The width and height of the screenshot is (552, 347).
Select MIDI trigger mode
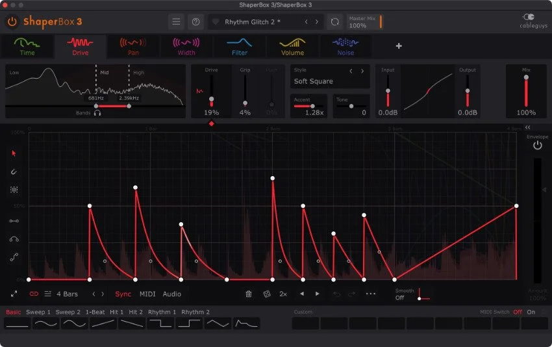147,294
